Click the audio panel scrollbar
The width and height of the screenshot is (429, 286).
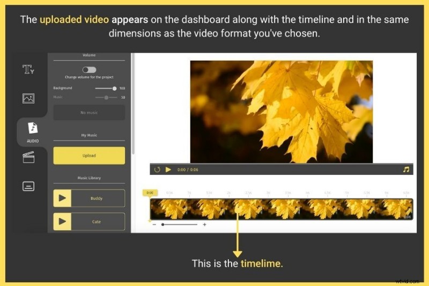coord(133,104)
